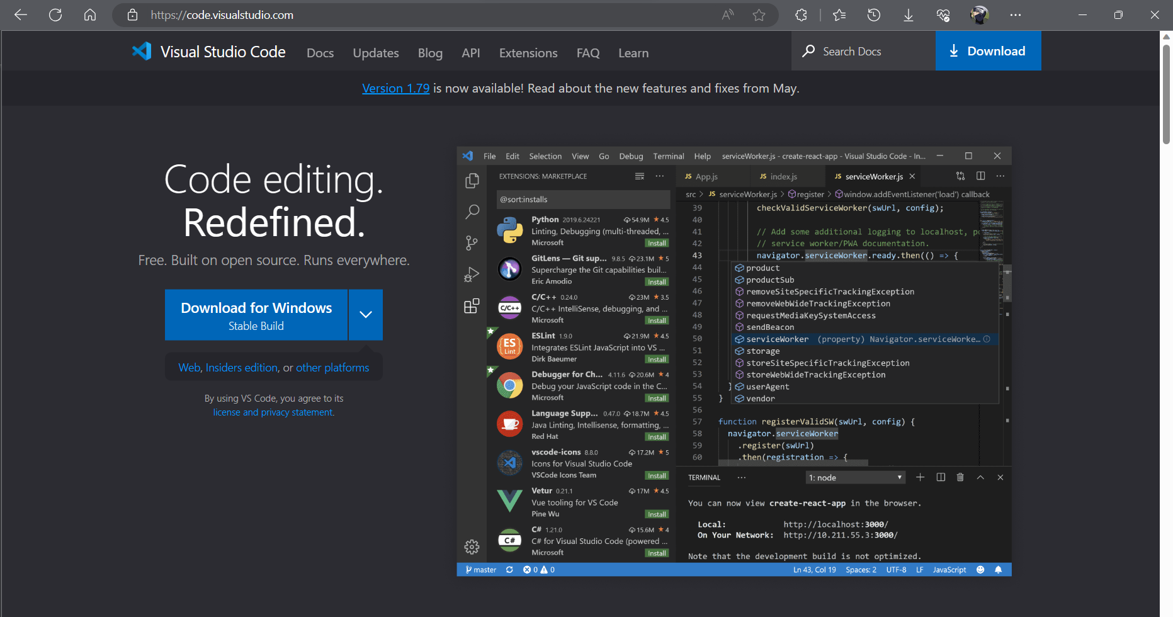Install the Vetur extension
1173x617 pixels.
pyautogui.click(x=657, y=514)
